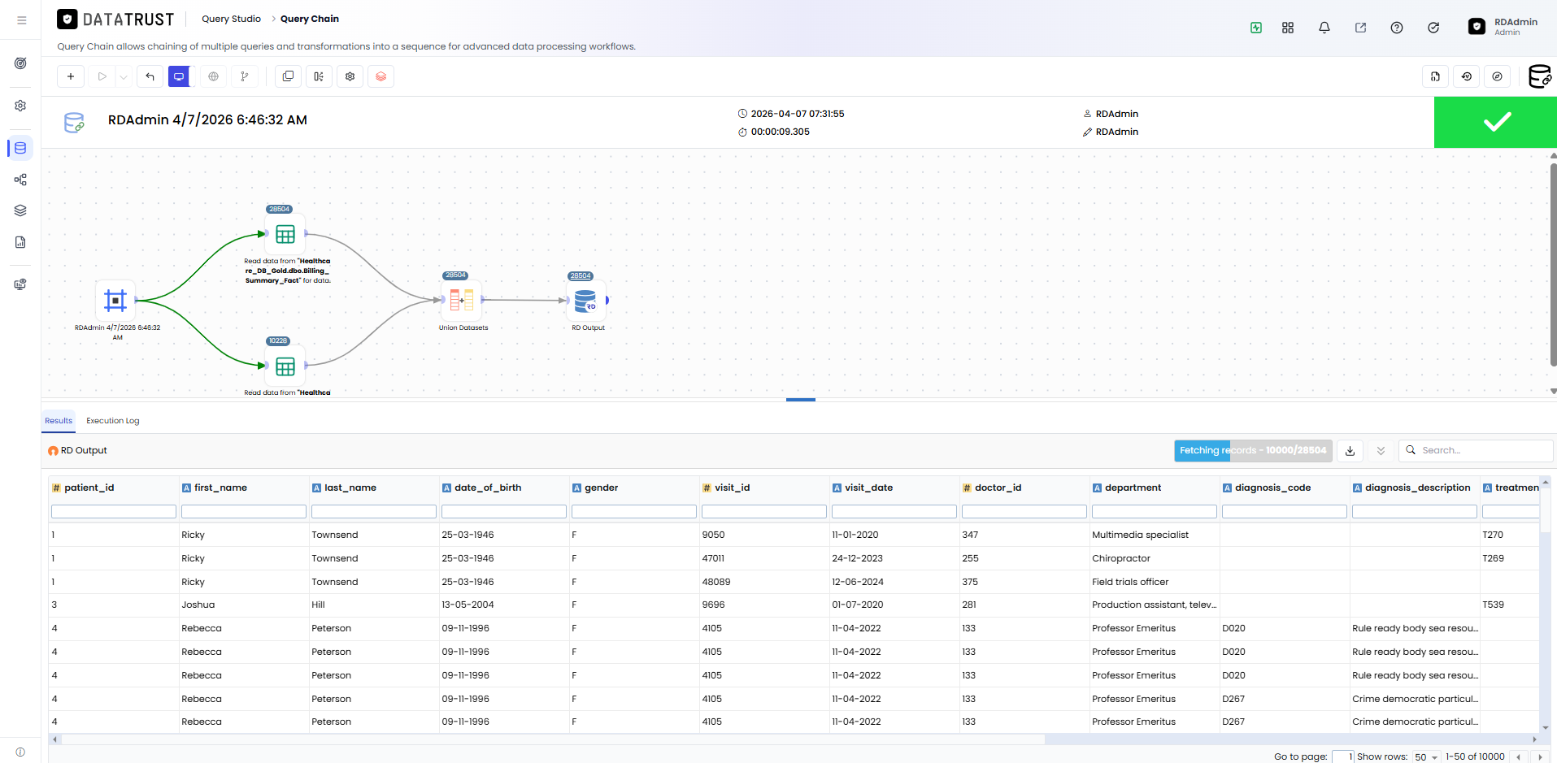Click the copy/duplicate toolbar icon

[288, 76]
